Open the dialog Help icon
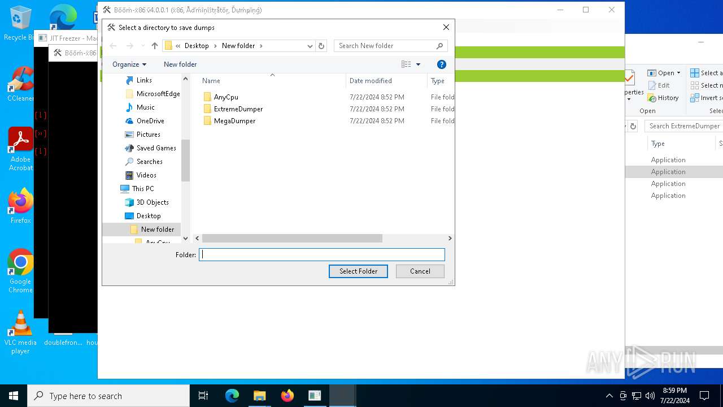The image size is (723, 407). pos(442,64)
